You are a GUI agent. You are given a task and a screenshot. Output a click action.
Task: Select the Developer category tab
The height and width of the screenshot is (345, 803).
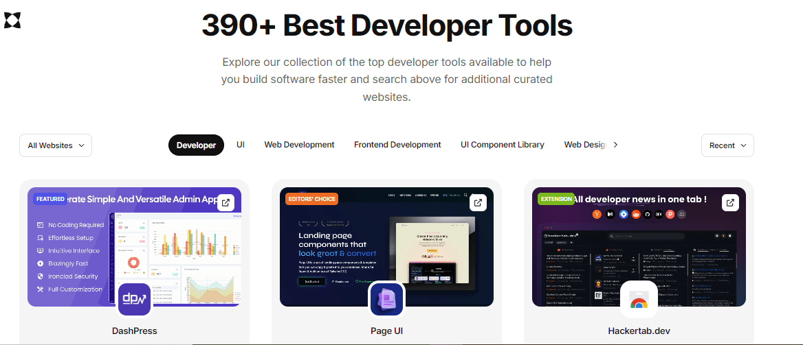196,145
